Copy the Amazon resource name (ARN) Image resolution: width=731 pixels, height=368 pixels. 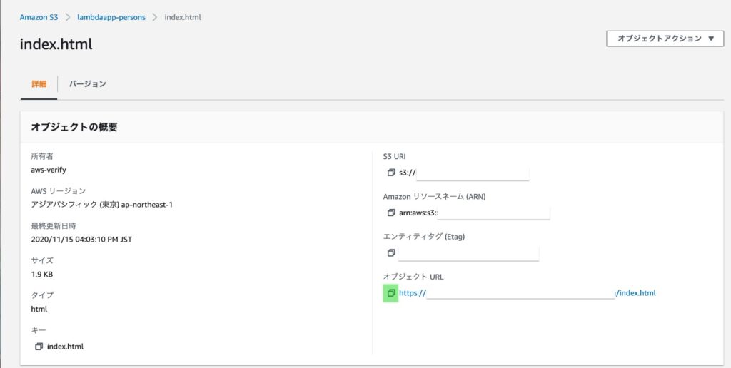(390, 213)
